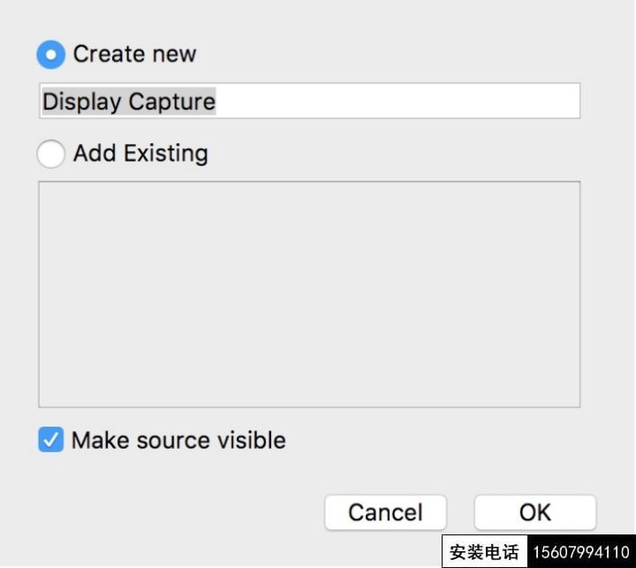
Task: Click the empty white radio circle icon
Action: click(x=50, y=154)
